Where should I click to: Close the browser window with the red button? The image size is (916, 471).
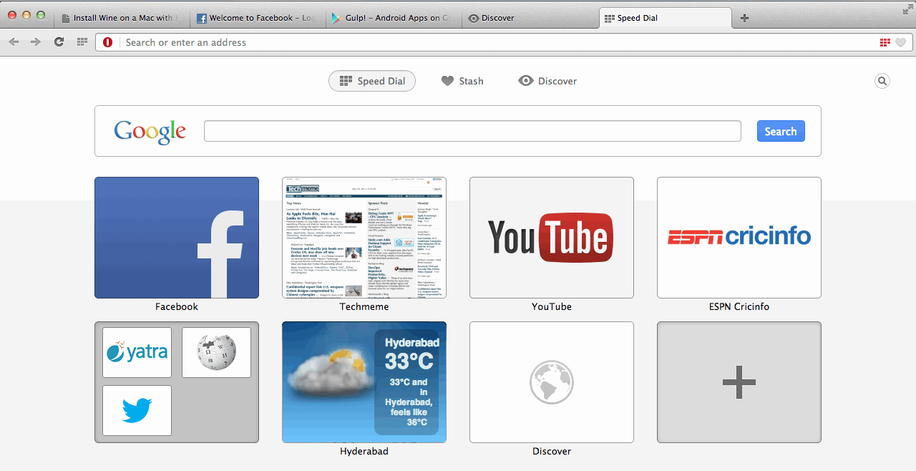click(12, 15)
